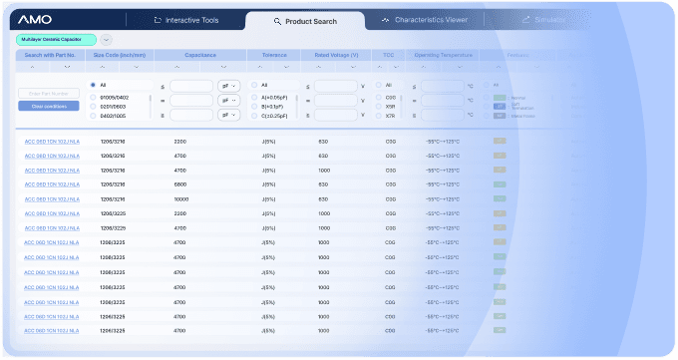Select tolerance A(±0.05pF)
678x360 pixels.
pyautogui.click(x=254, y=98)
